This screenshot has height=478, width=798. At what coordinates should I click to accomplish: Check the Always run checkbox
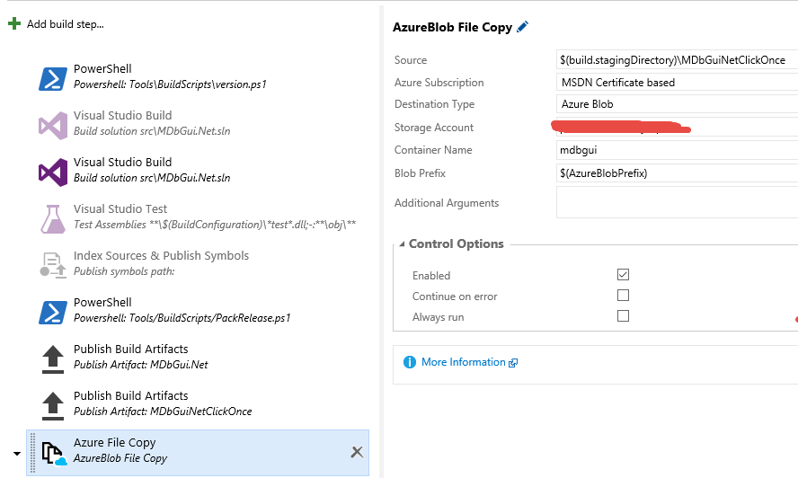pyautogui.click(x=623, y=316)
